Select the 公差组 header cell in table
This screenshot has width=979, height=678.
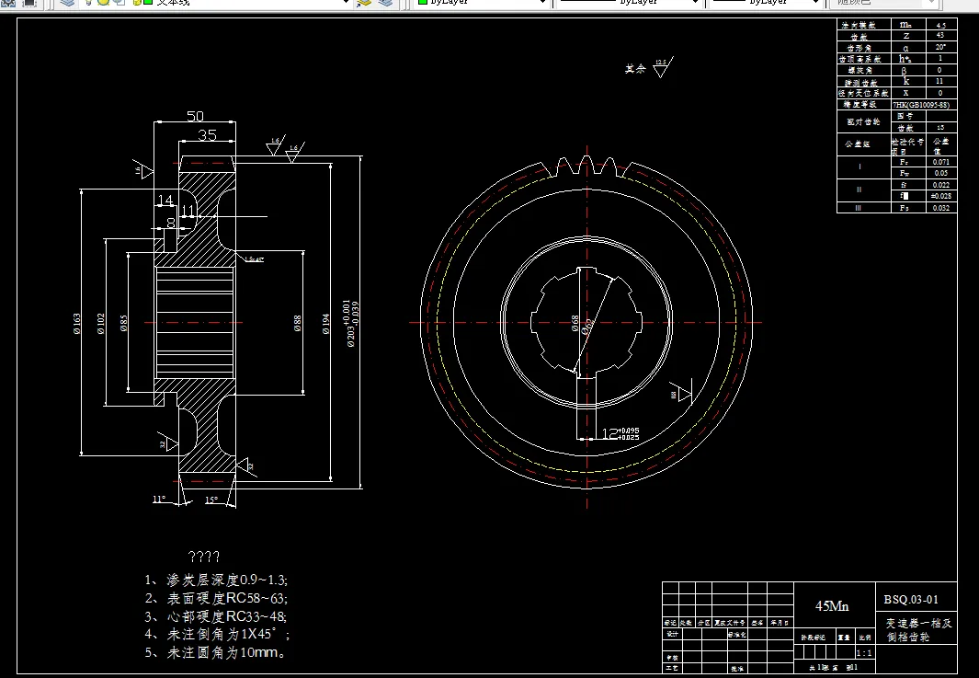click(x=863, y=144)
